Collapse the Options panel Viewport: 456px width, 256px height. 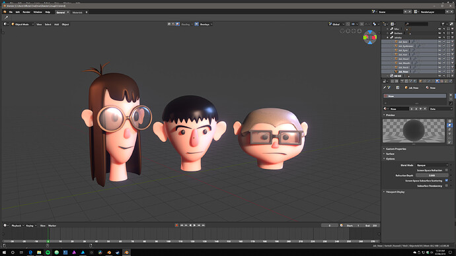click(x=390, y=159)
